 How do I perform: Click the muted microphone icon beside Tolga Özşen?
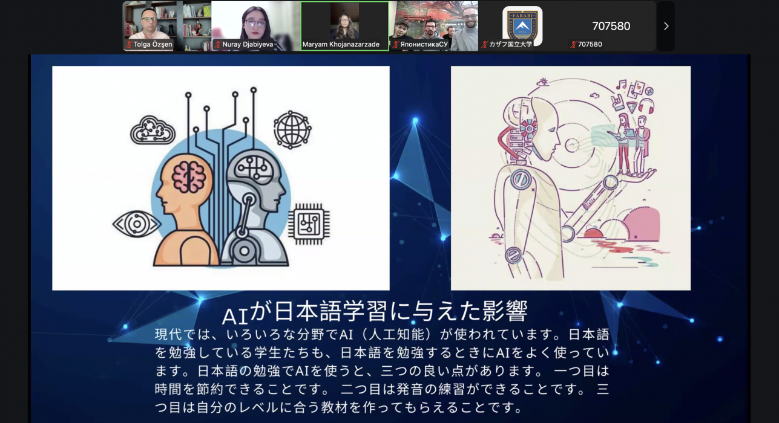point(129,45)
